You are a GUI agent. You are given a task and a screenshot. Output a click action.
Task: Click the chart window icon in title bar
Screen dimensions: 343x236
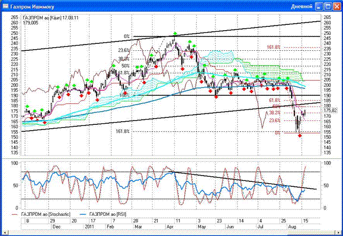point(5,6)
